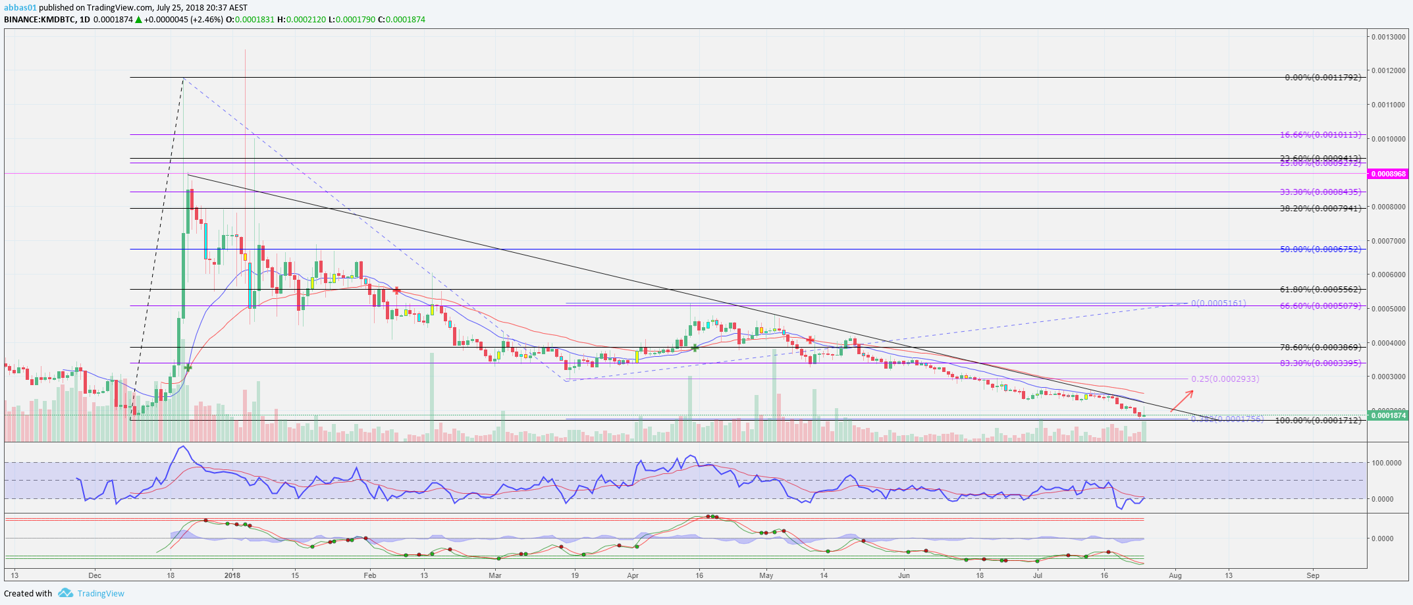Click the 0.0008000 price axis label
Screen dimensions: 1413x605
point(1388,207)
